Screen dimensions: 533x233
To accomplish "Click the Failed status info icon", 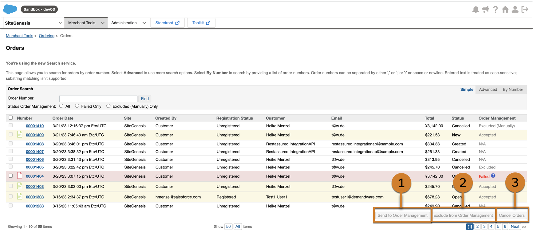I will click(x=493, y=176).
